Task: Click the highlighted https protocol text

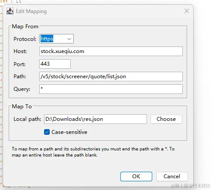Action: click(x=47, y=39)
